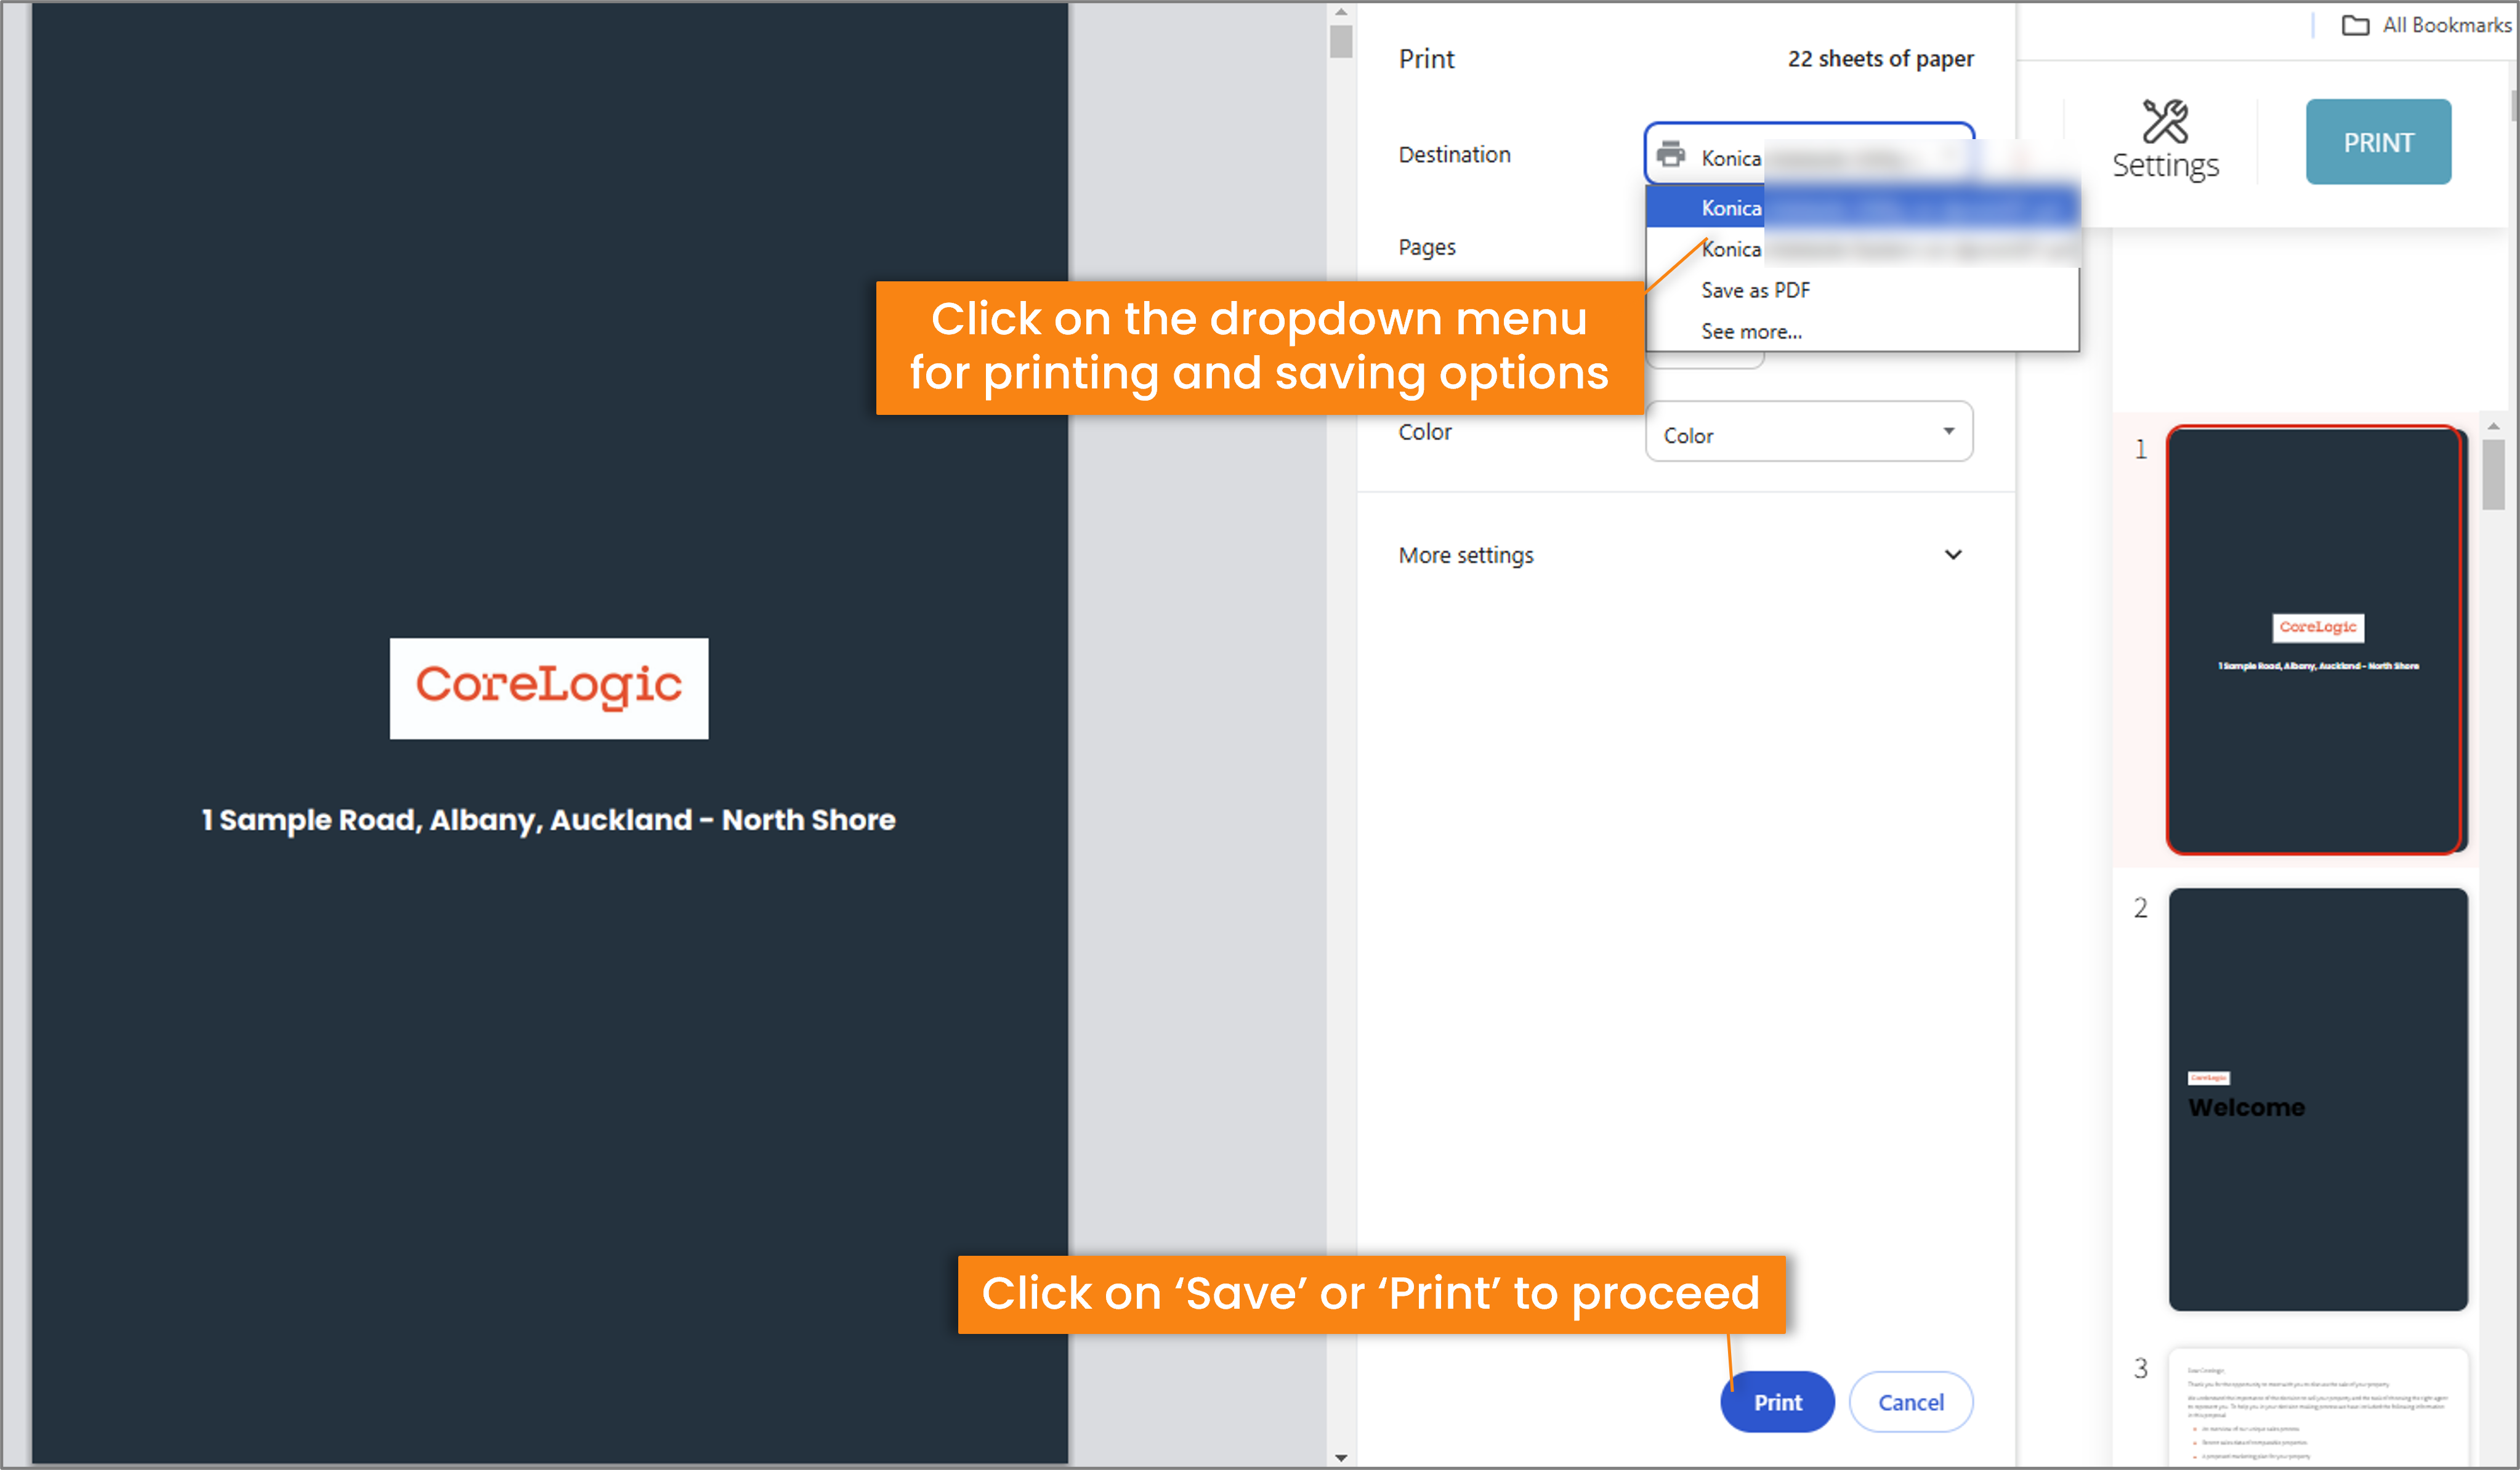This screenshot has height=1470, width=2520.
Task: Click the thumbnail panel scrollbar handle
Action: [2493, 475]
